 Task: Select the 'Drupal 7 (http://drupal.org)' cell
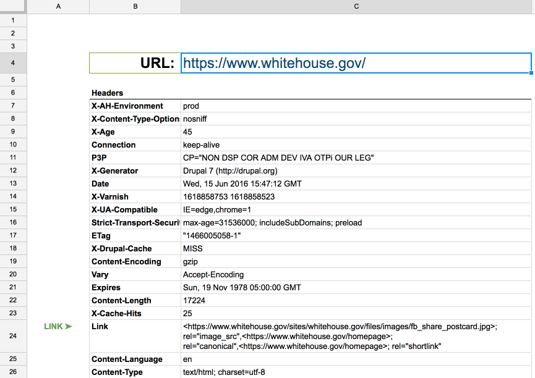356,170
